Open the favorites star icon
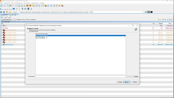The image size is (174, 98). (x=10, y=12)
